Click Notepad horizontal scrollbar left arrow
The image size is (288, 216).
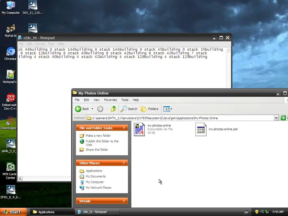20,179
